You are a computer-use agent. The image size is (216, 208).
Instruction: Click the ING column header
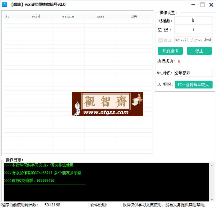click(x=134, y=16)
